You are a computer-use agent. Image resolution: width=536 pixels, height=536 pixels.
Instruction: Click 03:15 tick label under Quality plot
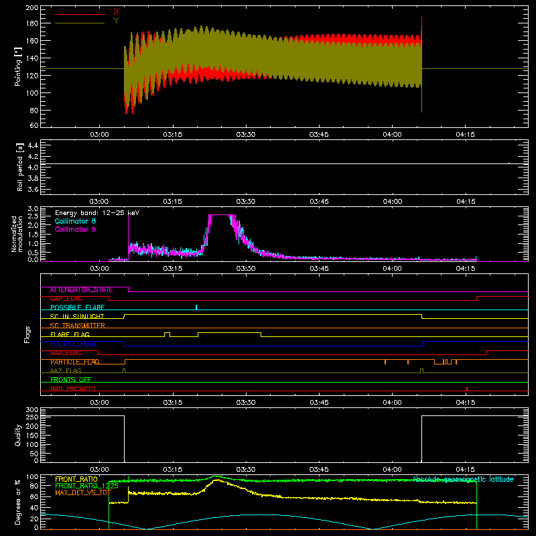pyautogui.click(x=173, y=470)
